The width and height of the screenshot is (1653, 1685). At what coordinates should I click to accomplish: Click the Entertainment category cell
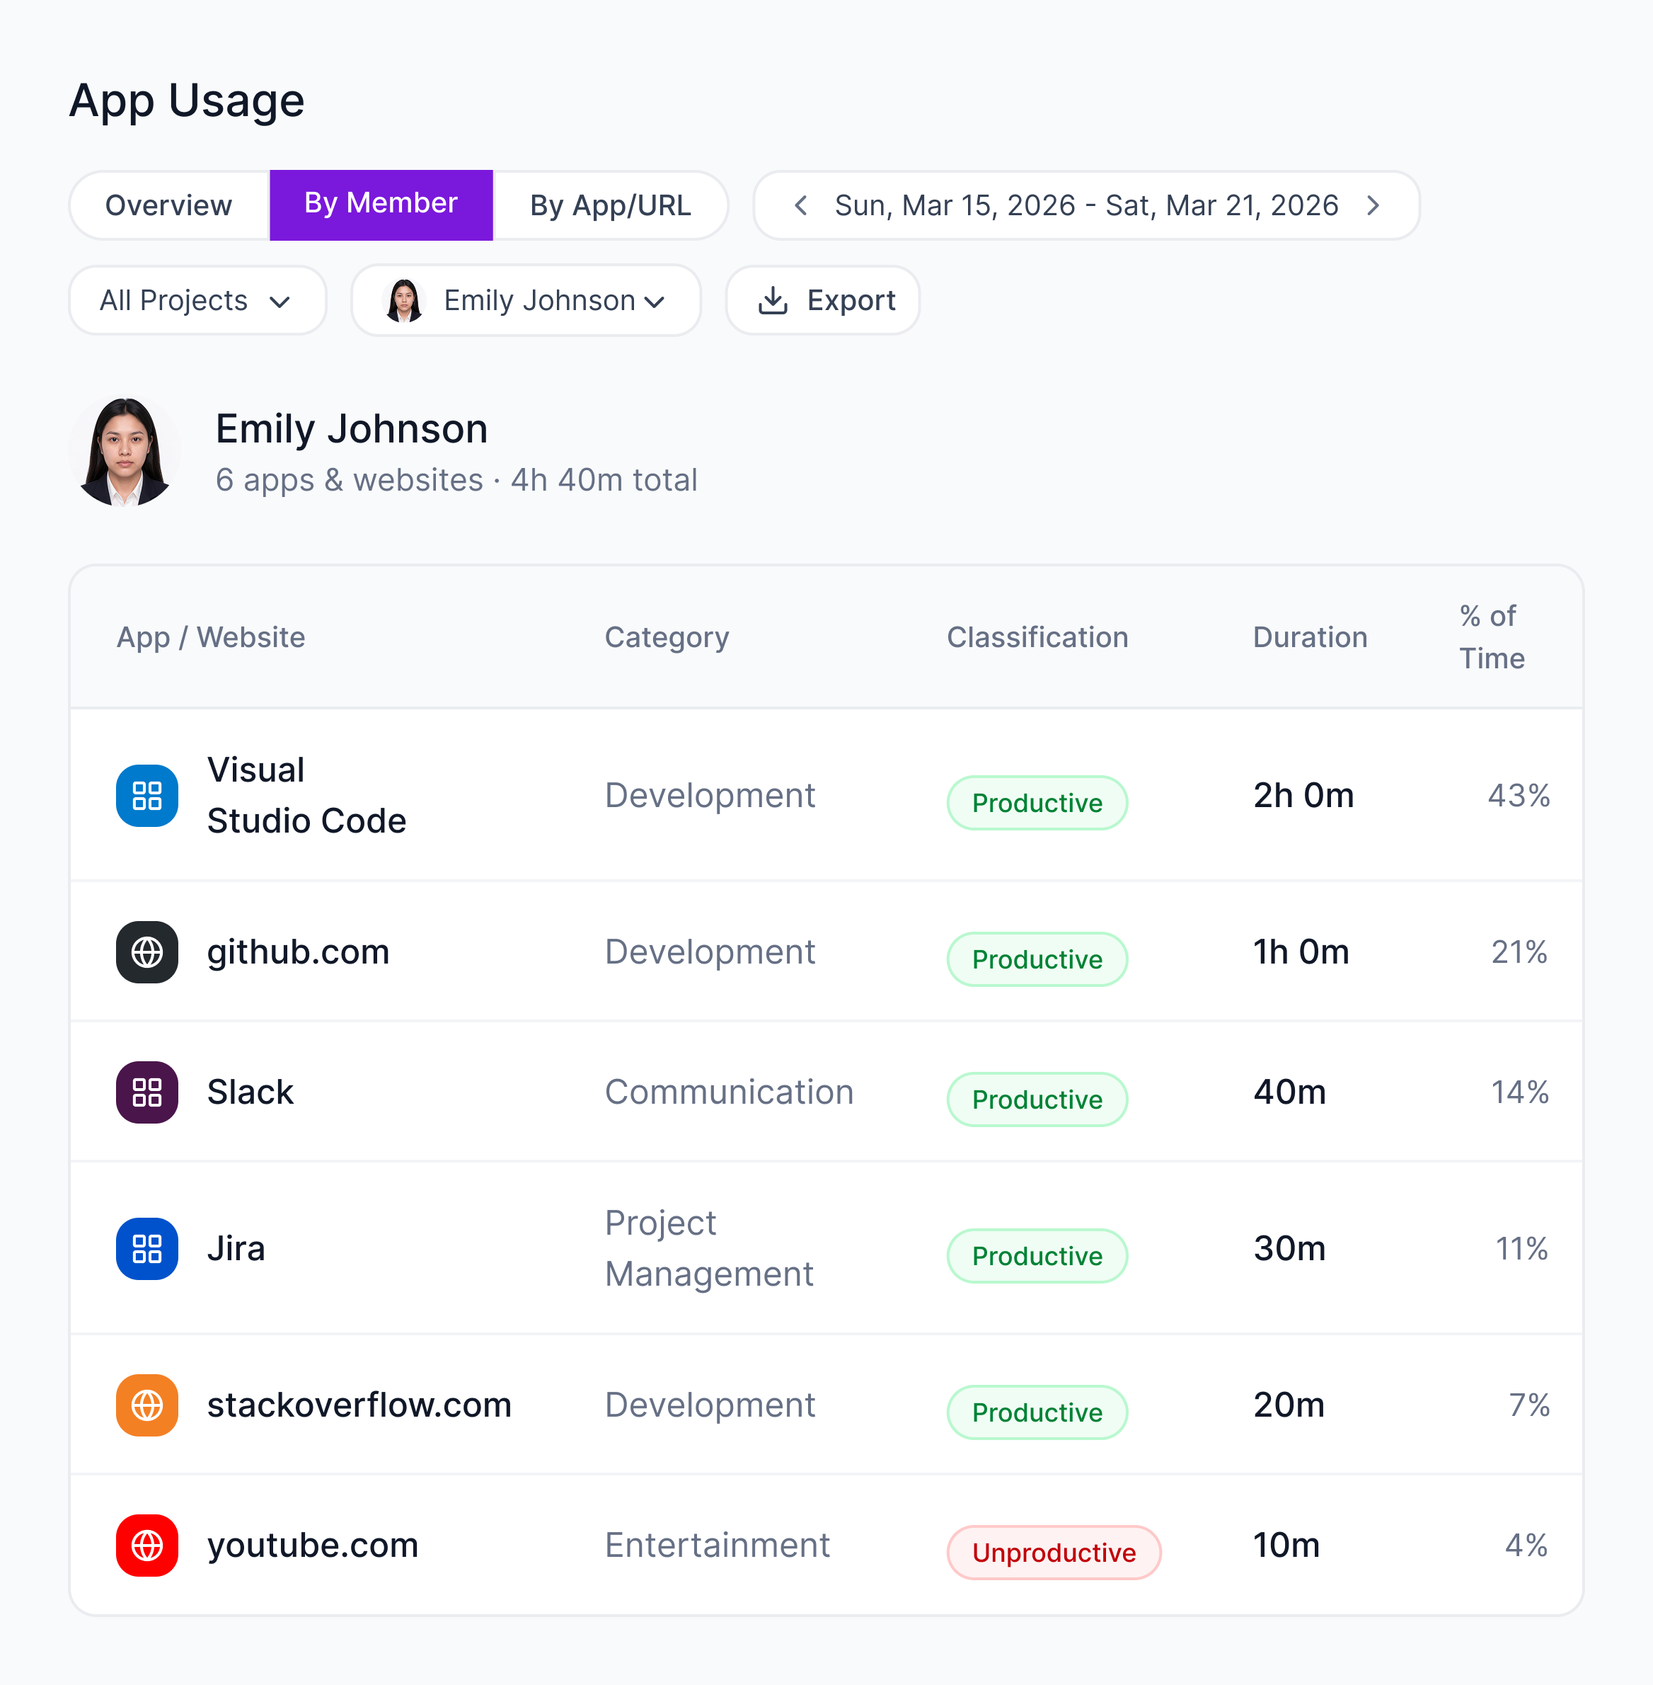tap(717, 1545)
